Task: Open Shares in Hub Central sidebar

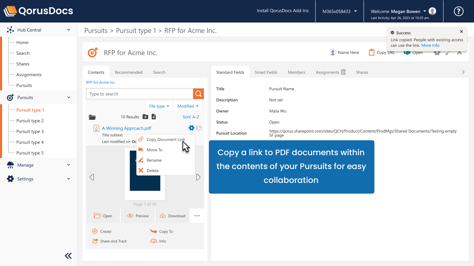Action: [x=23, y=64]
